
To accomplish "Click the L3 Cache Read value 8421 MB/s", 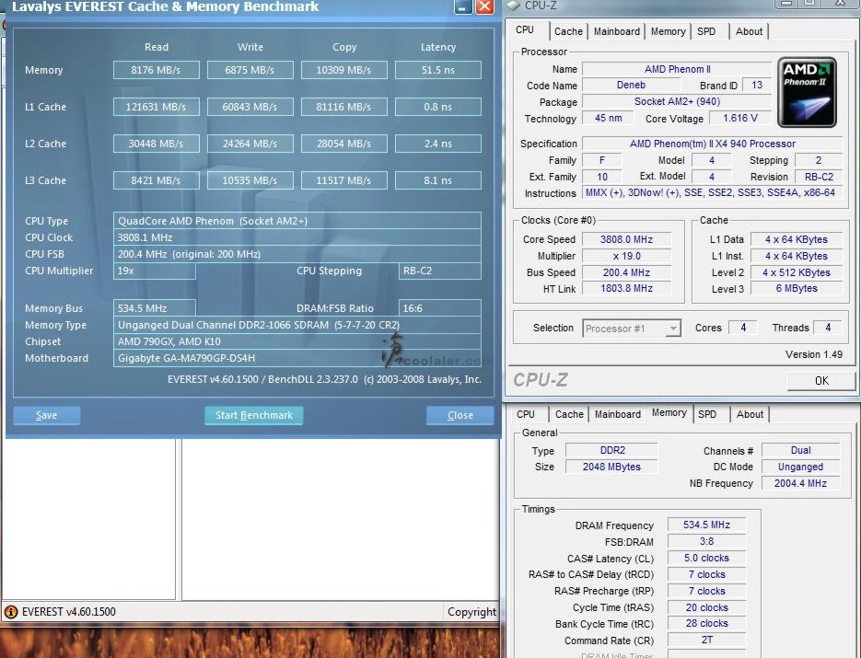I will (156, 180).
